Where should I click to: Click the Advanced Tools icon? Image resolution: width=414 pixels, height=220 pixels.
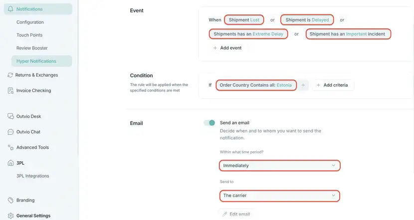10,147
